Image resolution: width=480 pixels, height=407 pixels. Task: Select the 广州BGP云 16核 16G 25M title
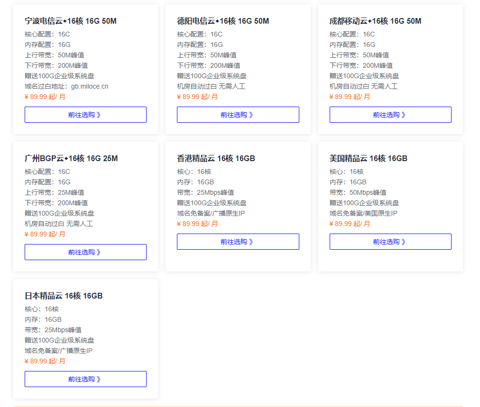tap(71, 158)
